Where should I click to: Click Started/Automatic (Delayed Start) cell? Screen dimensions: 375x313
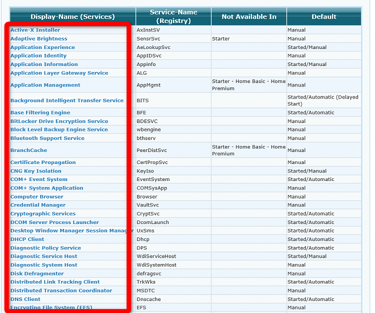point(324,100)
